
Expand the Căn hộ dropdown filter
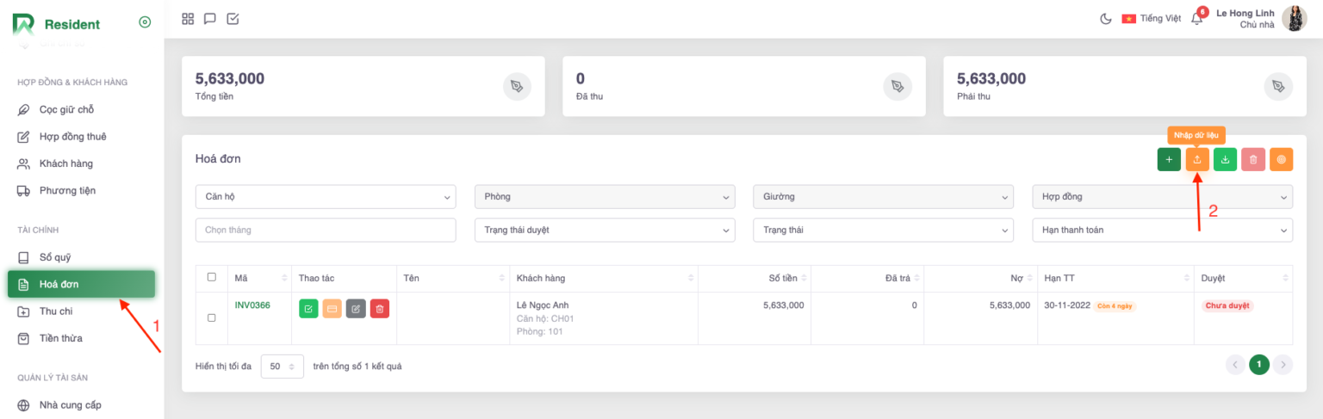pos(326,197)
